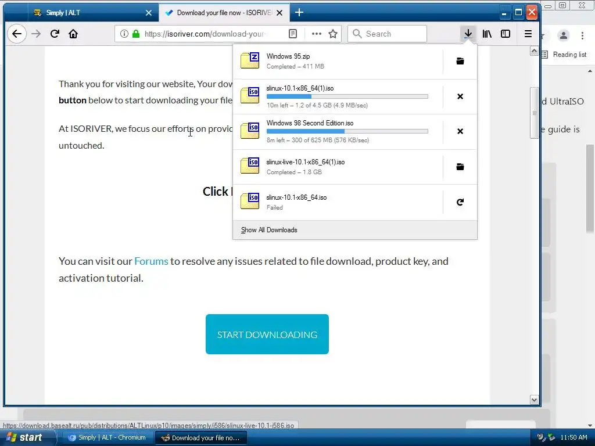Click the first system tray icon
The width and height of the screenshot is (595, 446).
tap(541, 437)
